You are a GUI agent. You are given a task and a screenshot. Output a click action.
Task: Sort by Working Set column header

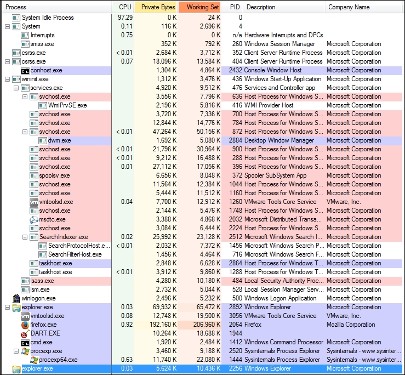(x=199, y=7)
